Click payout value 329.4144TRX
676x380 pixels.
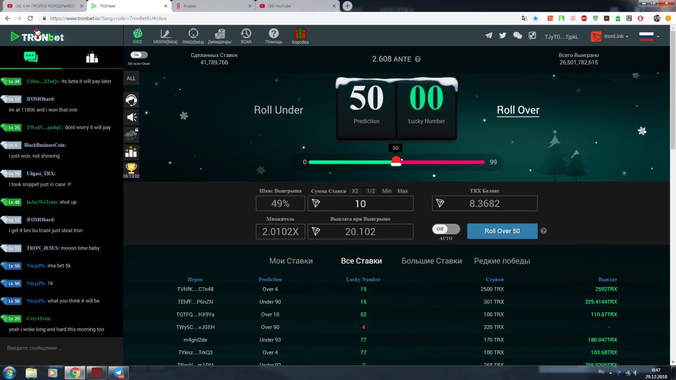click(x=601, y=302)
